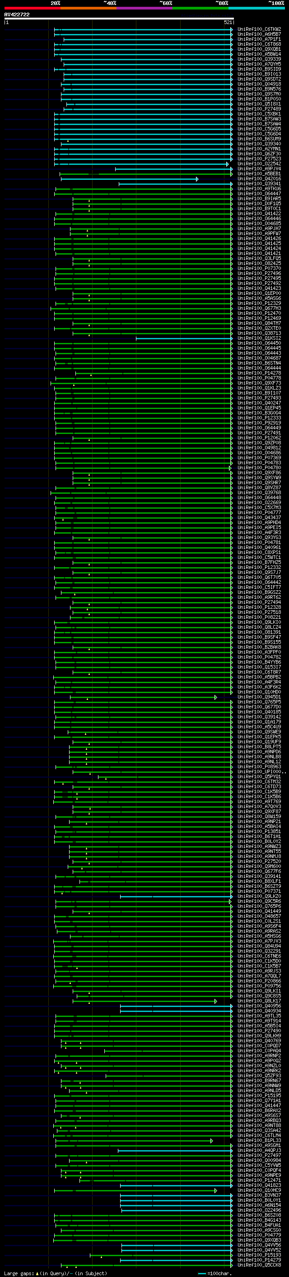This screenshot has width=289, height=1277.
Task: Open hit UniRef100_P15195
Action: click(259, 1095)
